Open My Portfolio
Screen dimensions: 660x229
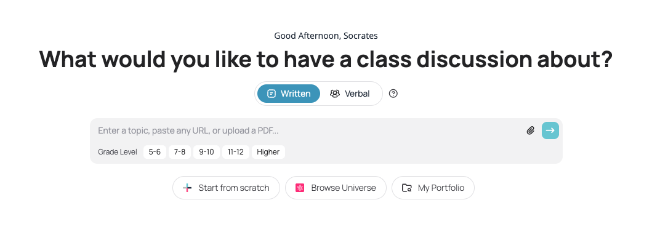click(433, 188)
